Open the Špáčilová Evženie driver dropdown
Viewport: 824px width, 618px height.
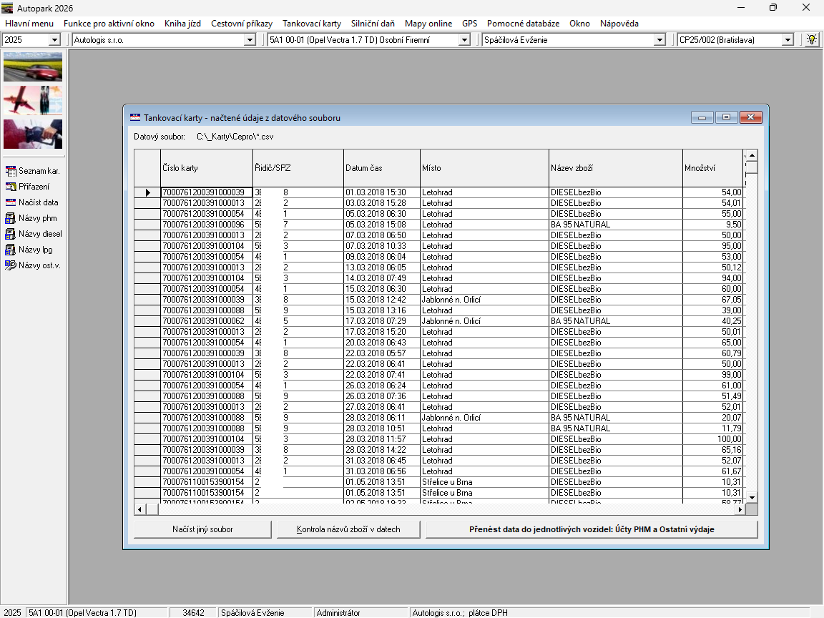[659, 40]
